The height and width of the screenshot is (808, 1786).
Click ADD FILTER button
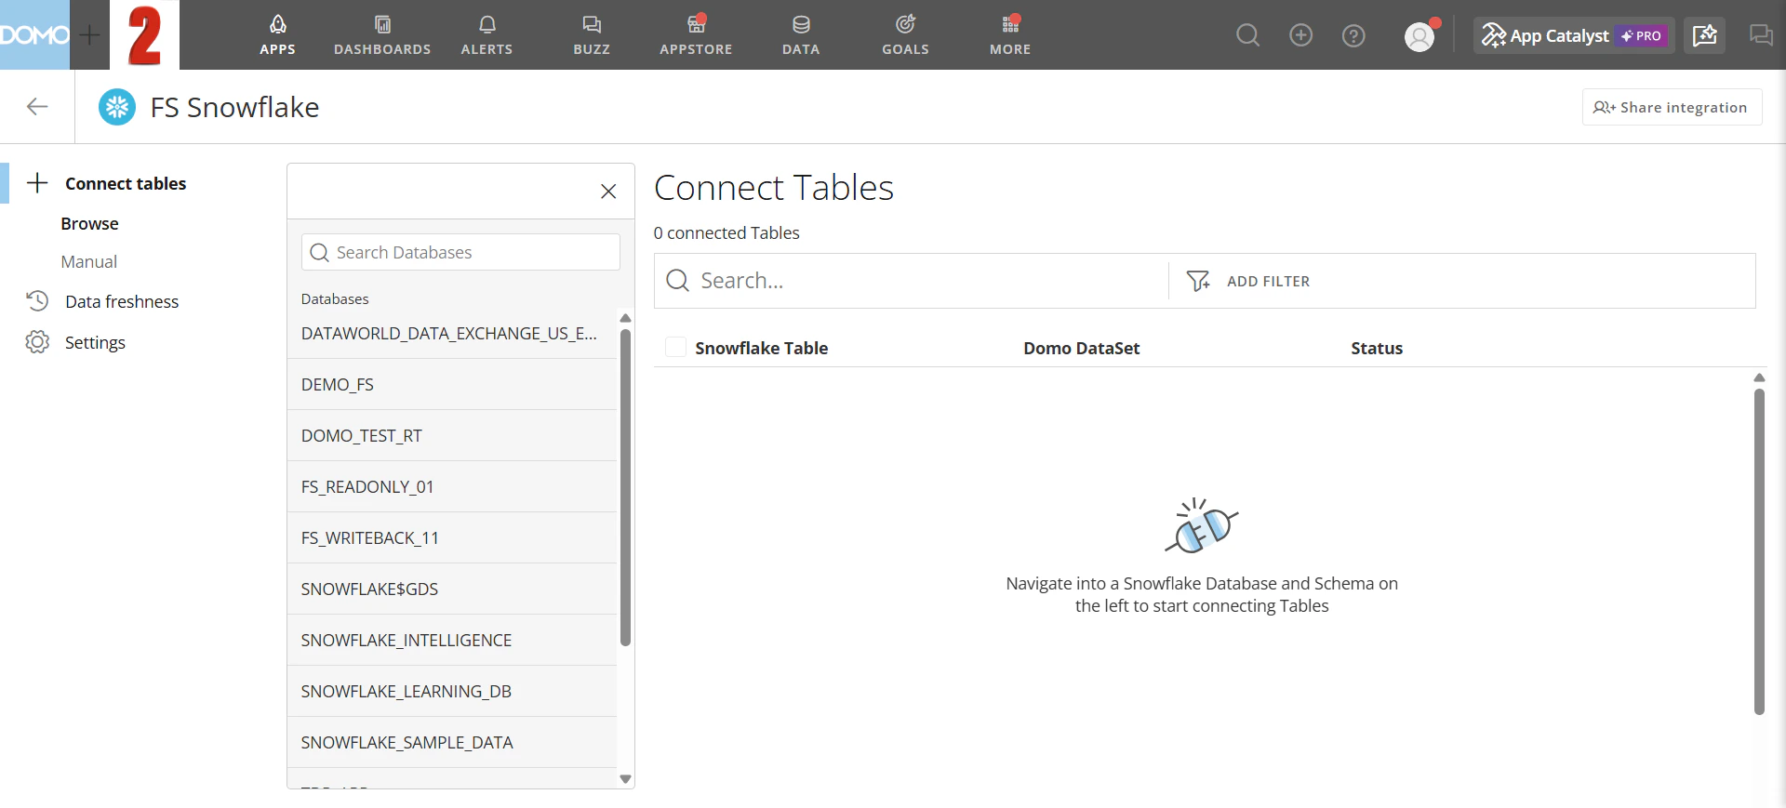point(1248,281)
